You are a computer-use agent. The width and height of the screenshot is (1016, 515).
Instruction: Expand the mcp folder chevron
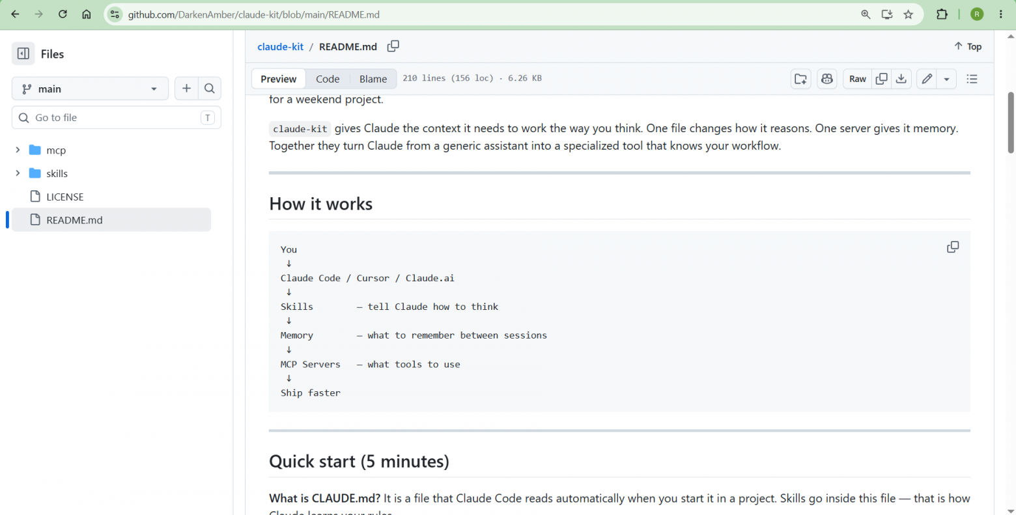point(18,150)
